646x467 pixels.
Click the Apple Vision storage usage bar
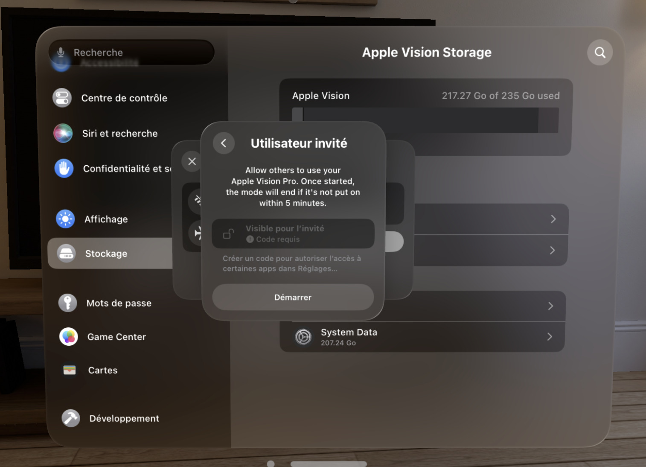(425, 120)
